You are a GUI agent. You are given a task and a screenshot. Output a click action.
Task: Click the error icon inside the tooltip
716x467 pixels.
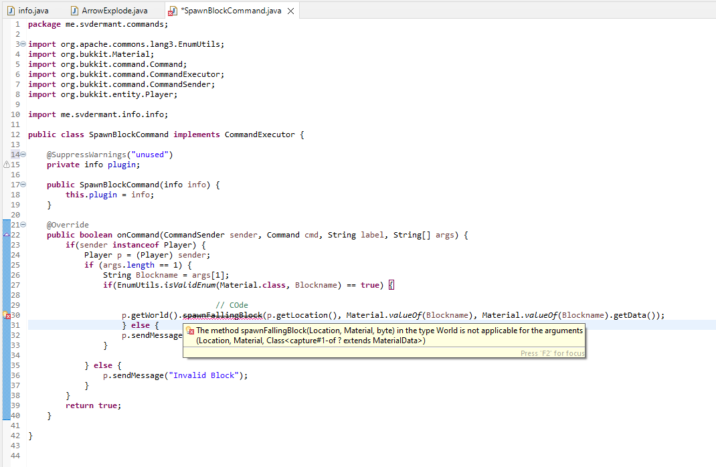pyautogui.click(x=191, y=331)
